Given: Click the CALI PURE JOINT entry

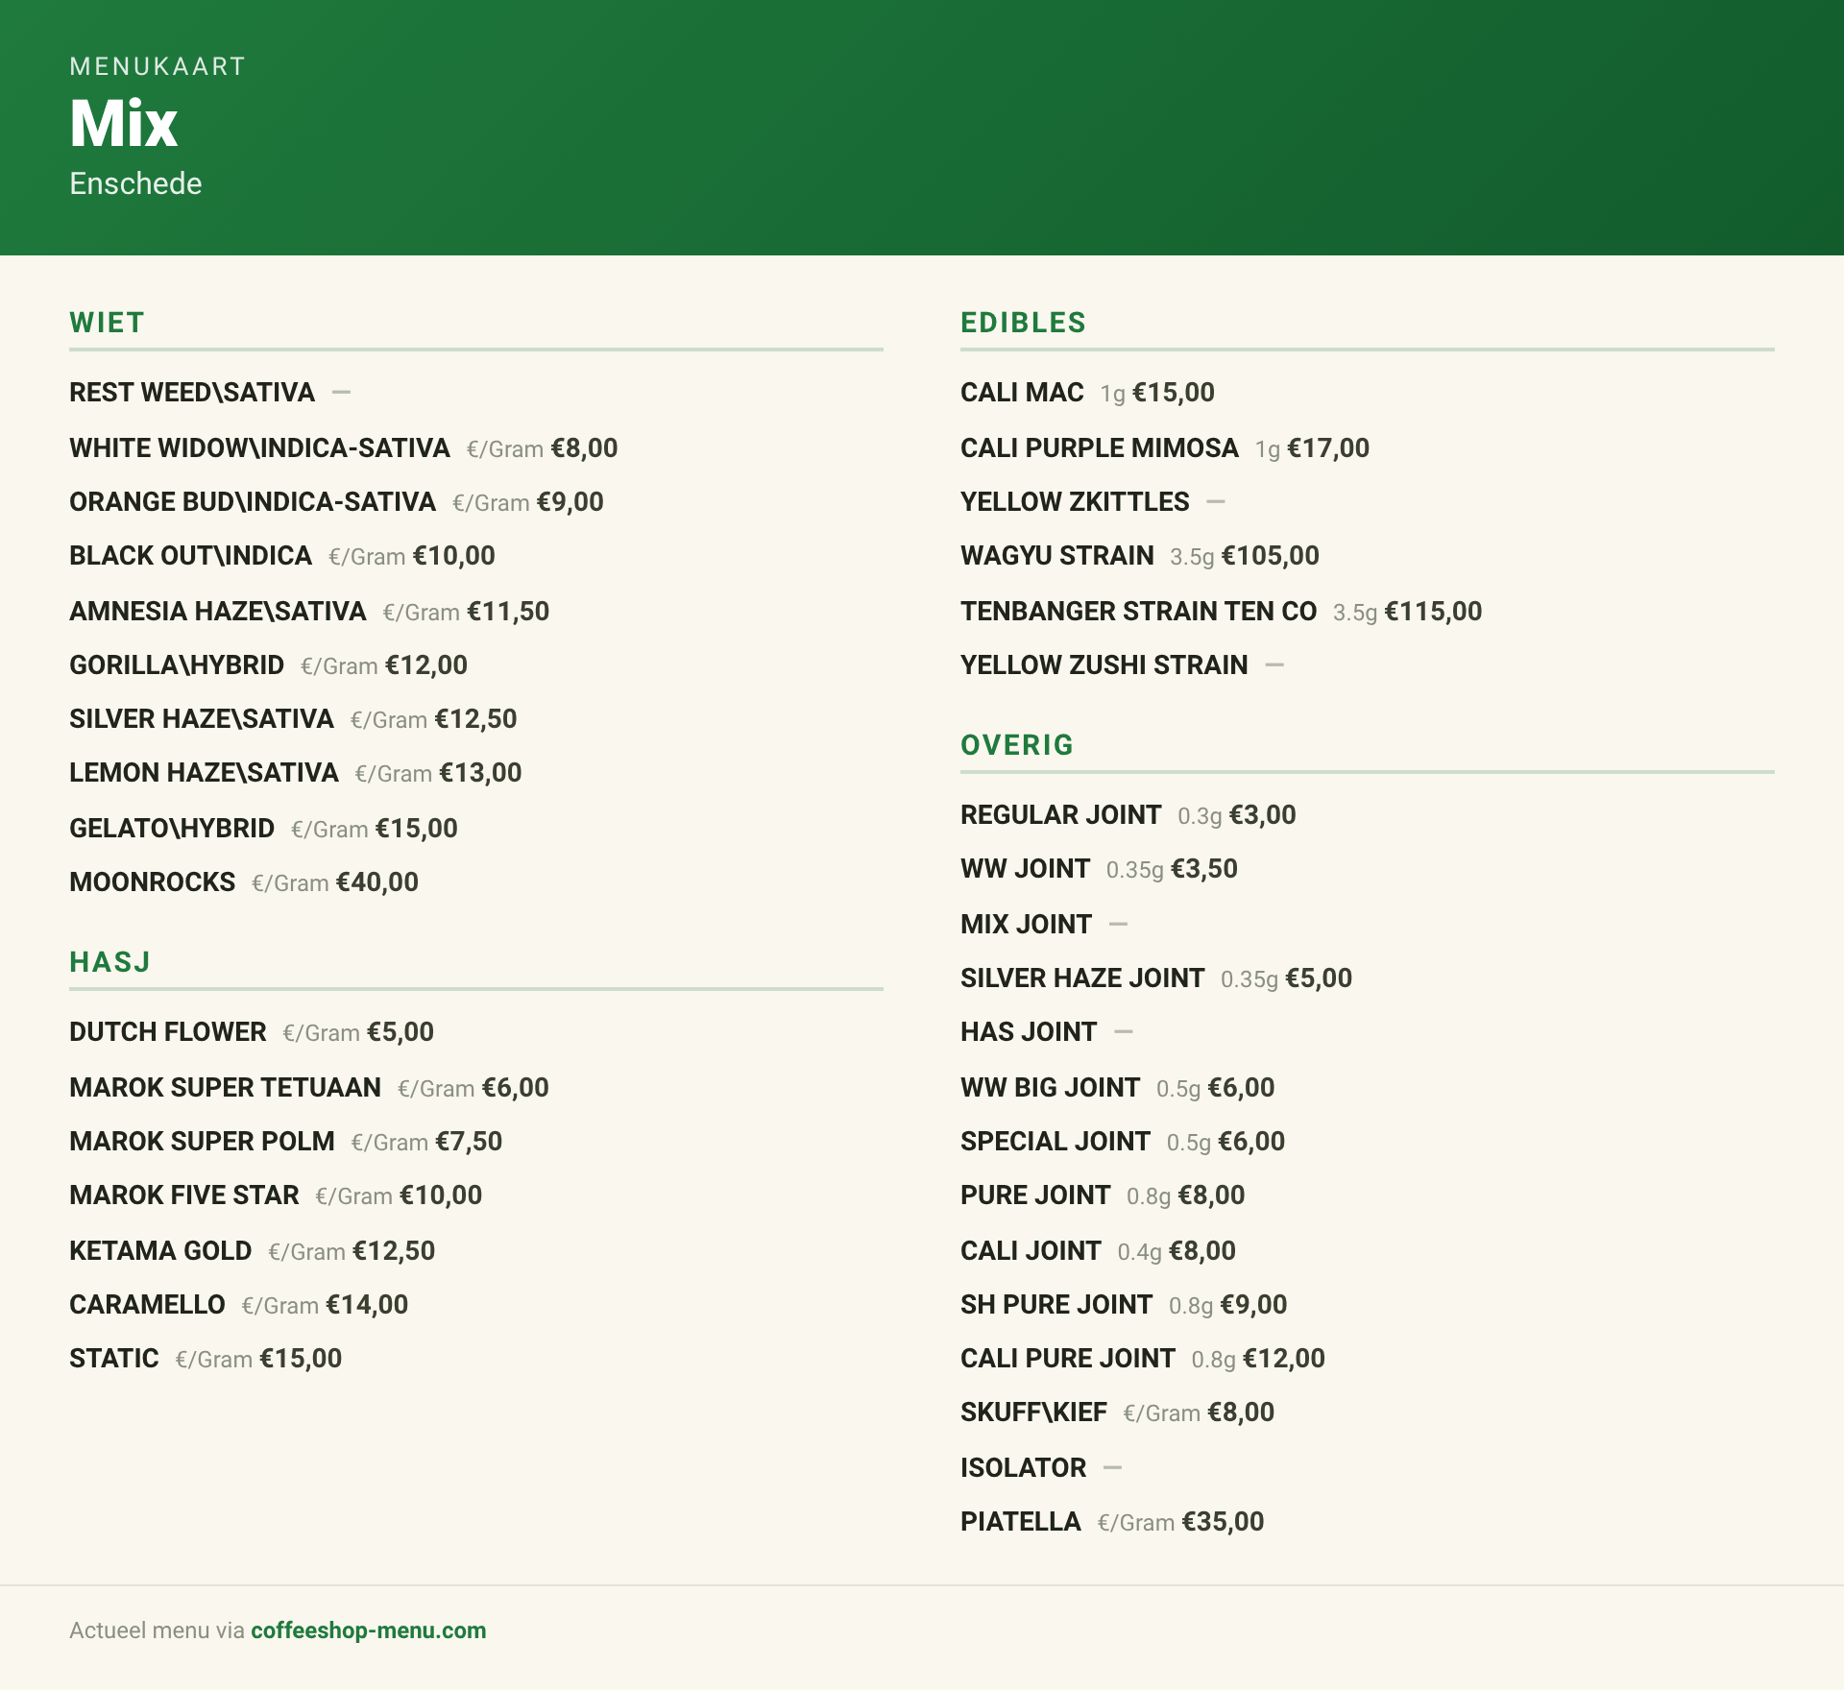Looking at the screenshot, I should pyautogui.click(x=1068, y=1359).
